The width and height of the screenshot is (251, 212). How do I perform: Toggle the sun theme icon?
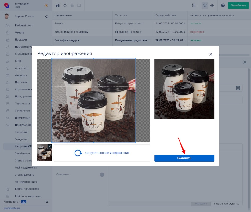click(46, 5)
